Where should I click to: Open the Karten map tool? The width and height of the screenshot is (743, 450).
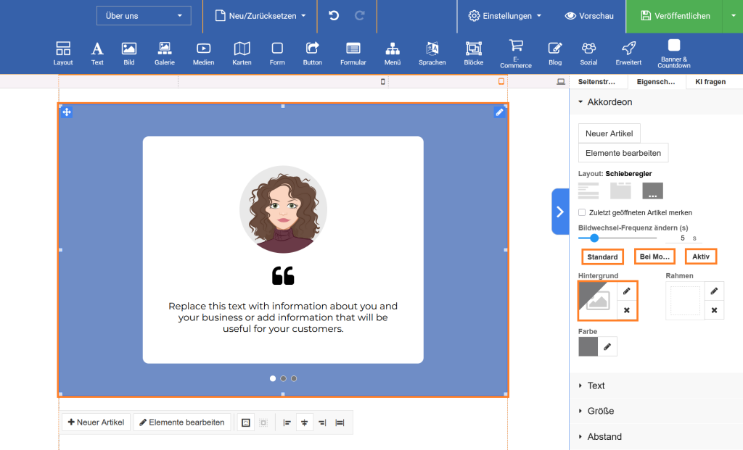click(x=242, y=49)
